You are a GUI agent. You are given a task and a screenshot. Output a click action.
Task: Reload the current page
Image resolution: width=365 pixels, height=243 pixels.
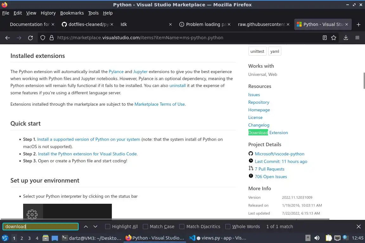click(x=30, y=38)
